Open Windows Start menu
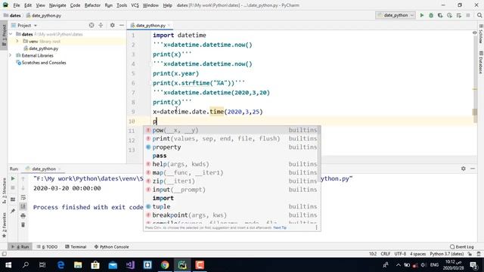Screen dimensions: 484x272 click(8, 265)
